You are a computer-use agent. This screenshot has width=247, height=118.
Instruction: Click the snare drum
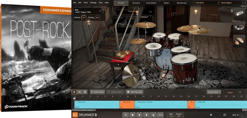tap(153, 50)
